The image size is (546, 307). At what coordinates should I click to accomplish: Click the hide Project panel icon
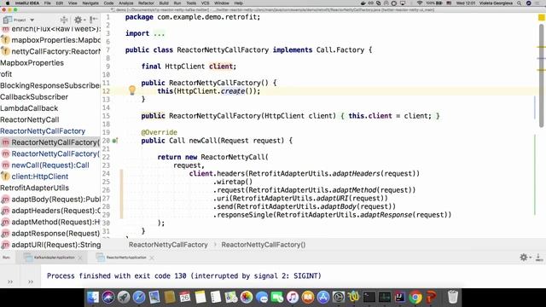pyautogui.click(x=93, y=20)
